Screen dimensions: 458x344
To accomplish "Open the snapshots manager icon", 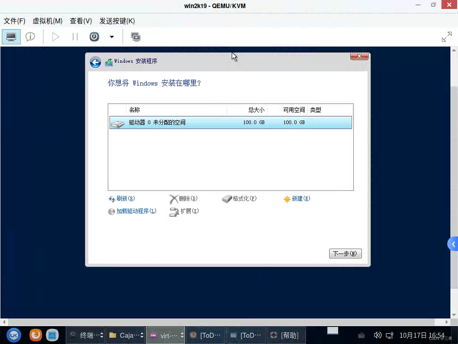I will [x=136, y=37].
